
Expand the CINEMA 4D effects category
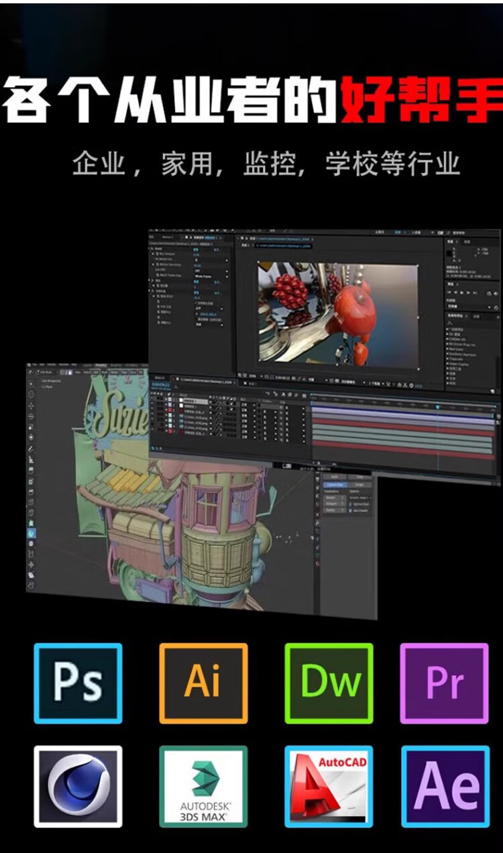click(x=456, y=339)
